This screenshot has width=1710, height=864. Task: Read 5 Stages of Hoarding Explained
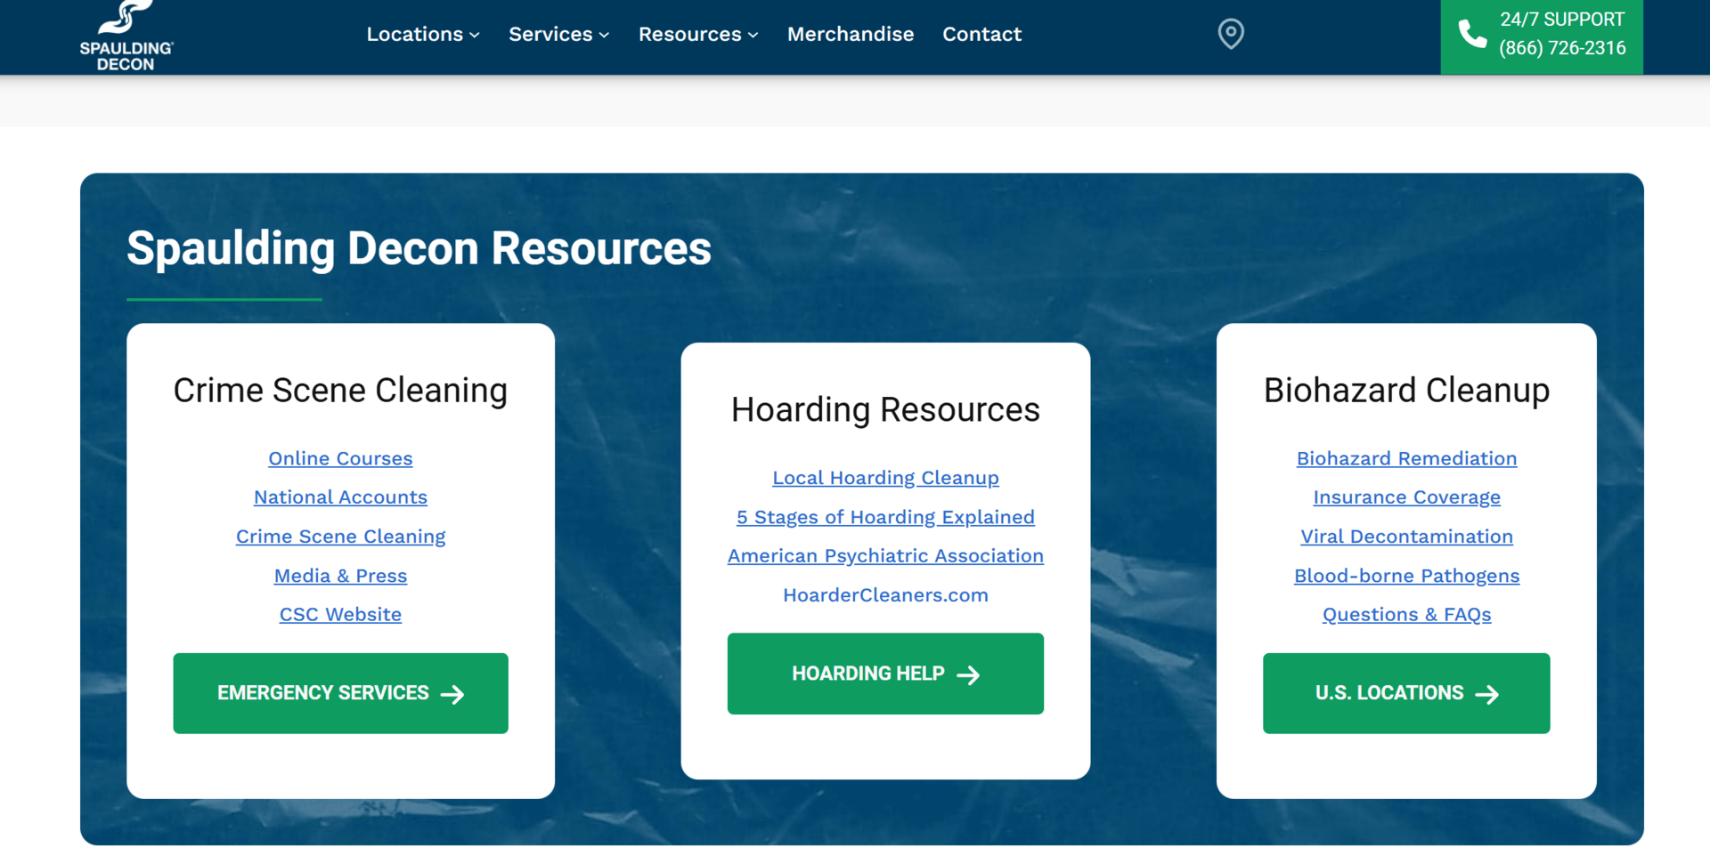point(885,517)
